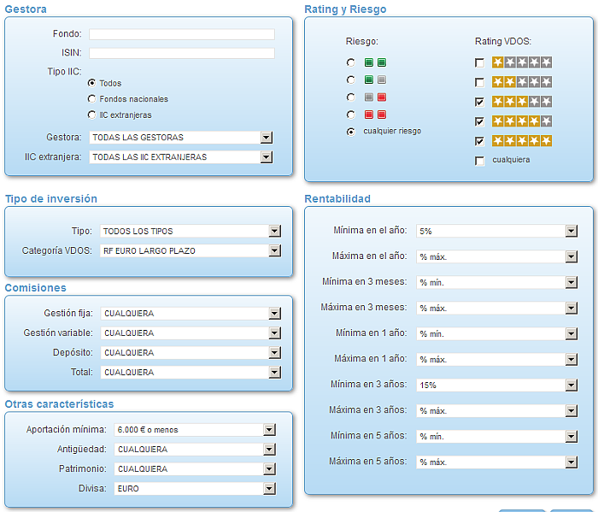Screen dimensions: 598x512
Task: Expand the Gestión variable dropdown
Action: tap(191, 333)
